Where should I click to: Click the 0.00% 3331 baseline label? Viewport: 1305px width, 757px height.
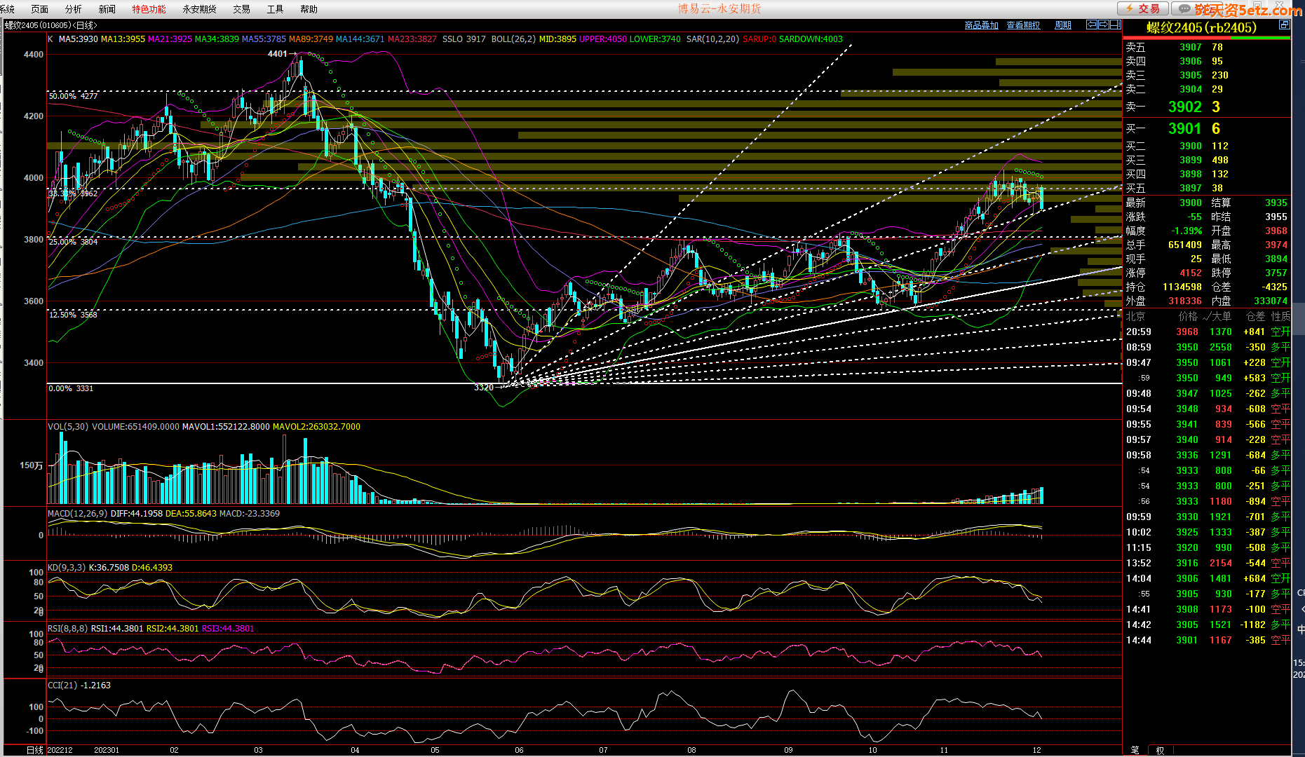tap(71, 388)
